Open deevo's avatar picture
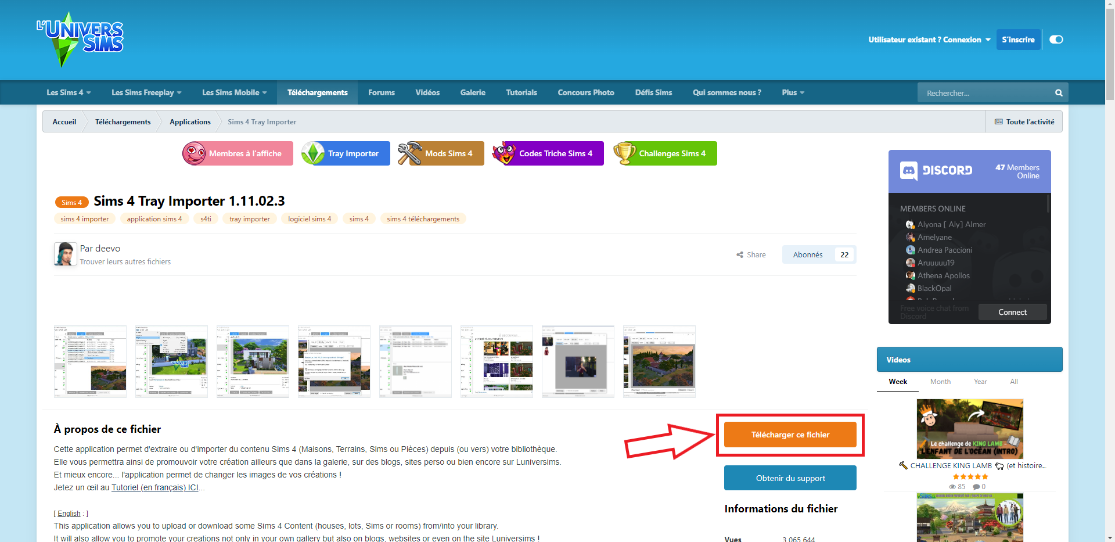This screenshot has width=1115, height=542. [65, 254]
